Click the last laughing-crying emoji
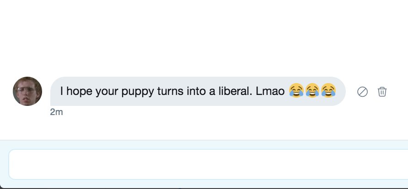 coord(328,90)
